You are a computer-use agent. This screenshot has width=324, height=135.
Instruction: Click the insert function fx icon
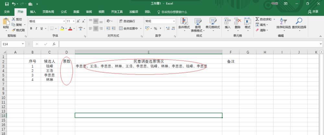54,44
